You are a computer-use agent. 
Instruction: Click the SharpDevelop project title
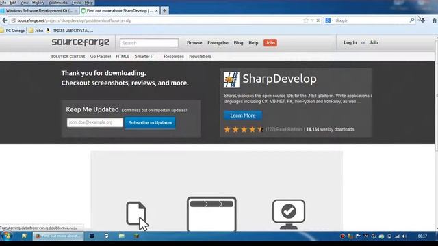click(280, 79)
